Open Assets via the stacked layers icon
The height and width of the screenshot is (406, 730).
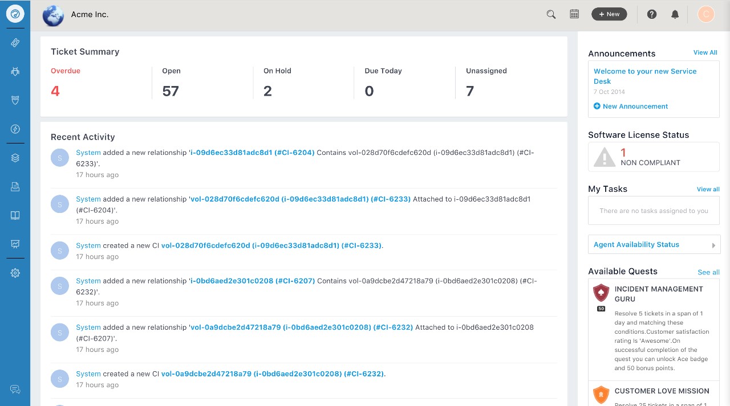(x=15, y=158)
